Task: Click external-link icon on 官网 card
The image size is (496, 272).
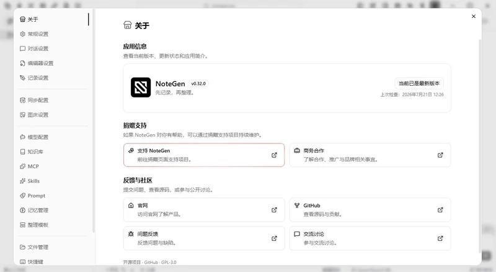Action: tap(274, 210)
